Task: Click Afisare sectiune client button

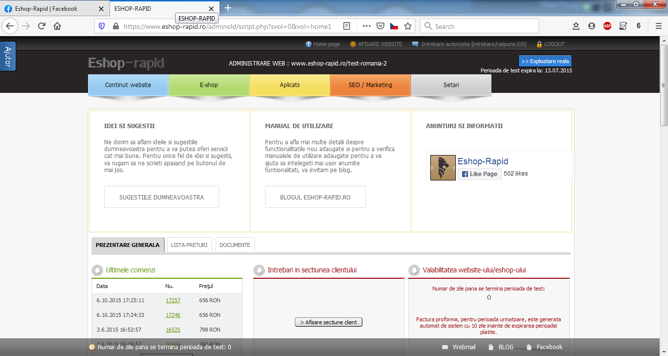Action: tap(329, 322)
